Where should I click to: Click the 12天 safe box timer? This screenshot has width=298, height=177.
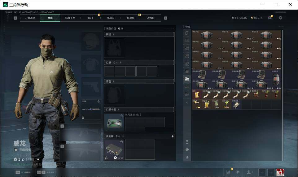pyautogui.click(x=119, y=158)
